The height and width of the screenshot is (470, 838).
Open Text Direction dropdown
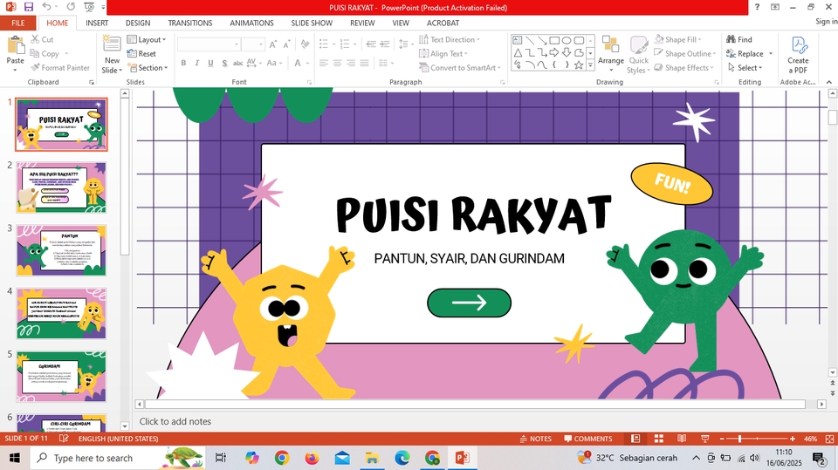(450, 39)
